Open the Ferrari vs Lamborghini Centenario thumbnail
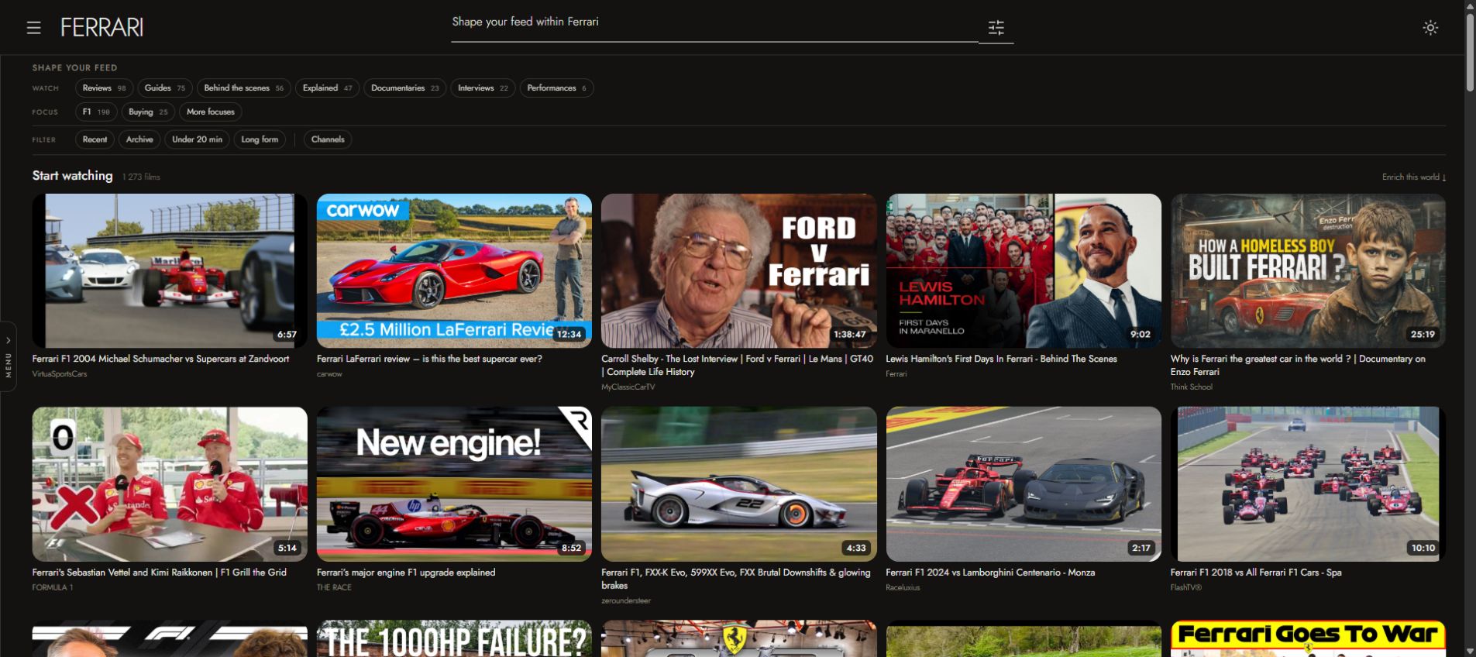 pyautogui.click(x=1024, y=484)
